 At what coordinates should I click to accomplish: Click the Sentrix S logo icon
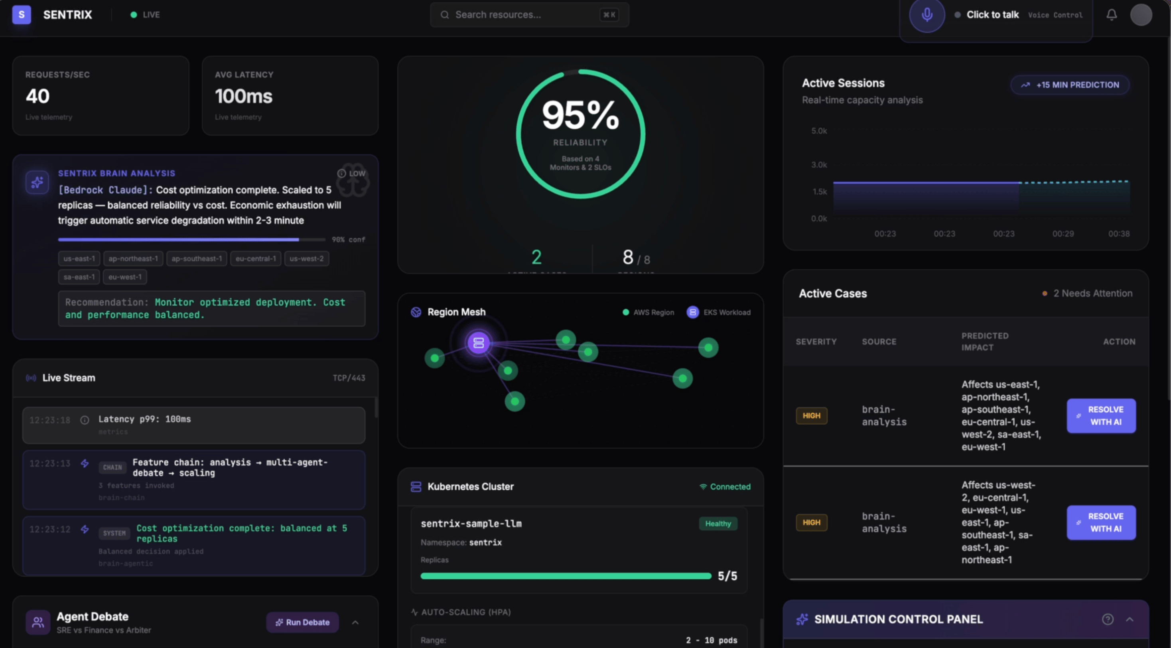[22, 14]
